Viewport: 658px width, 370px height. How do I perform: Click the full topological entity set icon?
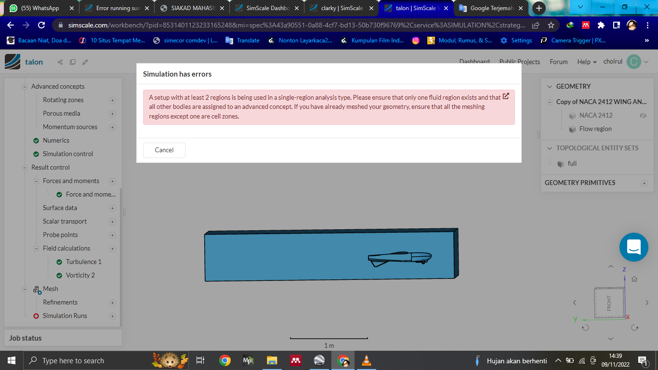(560, 163)
